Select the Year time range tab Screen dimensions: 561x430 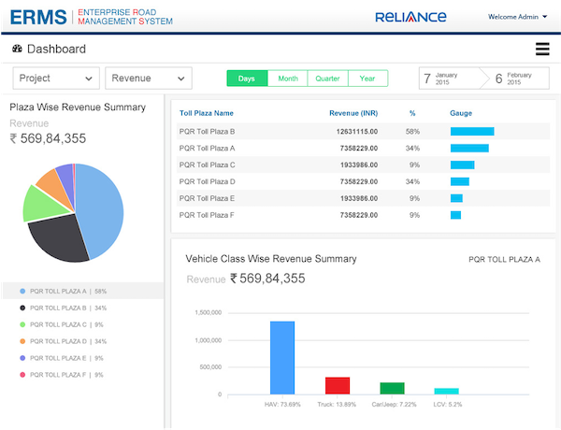[x=367, y=79]
